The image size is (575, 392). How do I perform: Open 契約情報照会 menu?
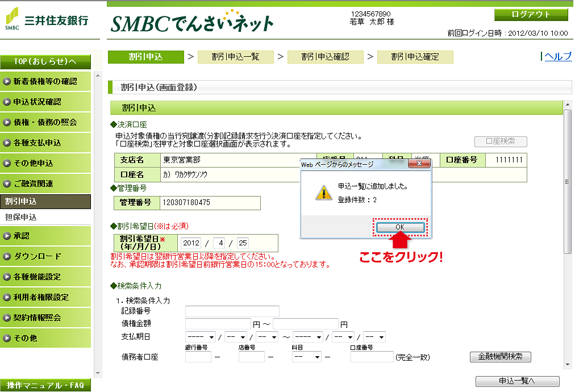(45, 318)
